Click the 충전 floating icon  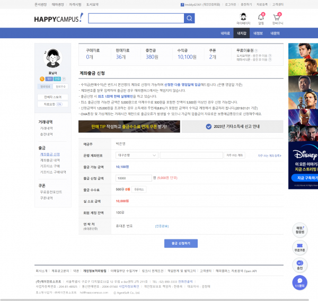click(300, 264)
